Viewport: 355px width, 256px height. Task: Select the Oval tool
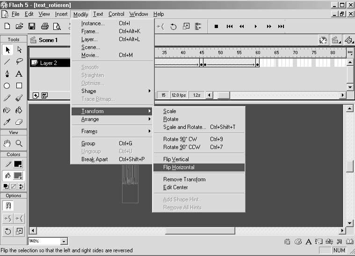(7, 85)
